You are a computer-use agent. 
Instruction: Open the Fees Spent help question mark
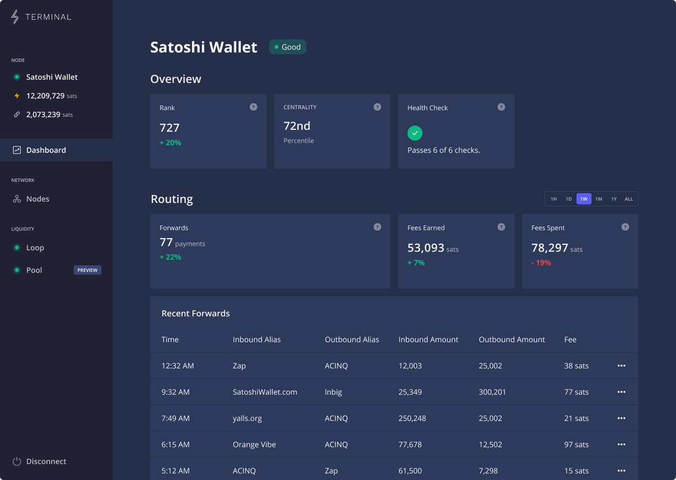tap(625, 227)
